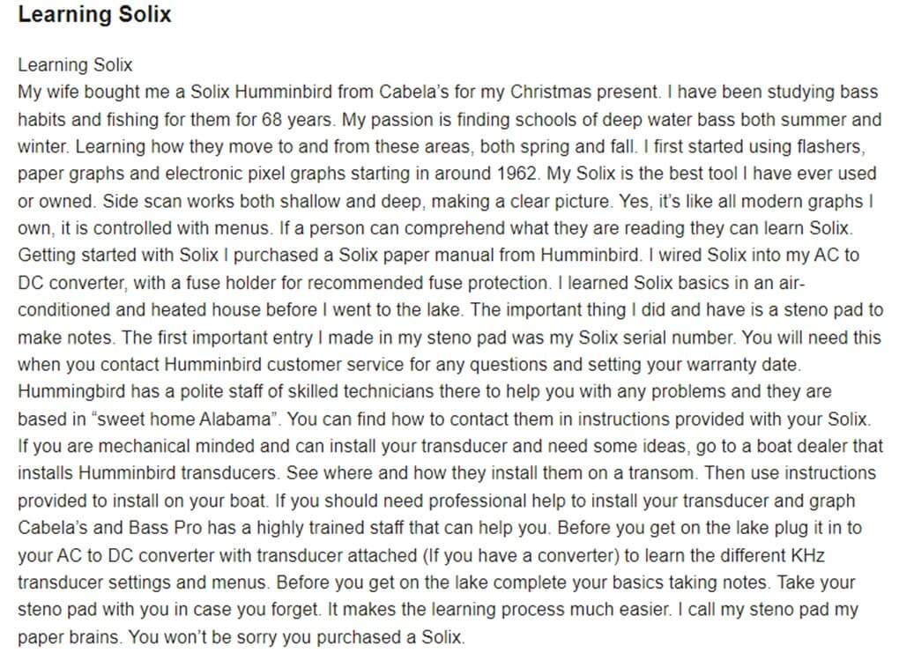Image resolution: width=899 pixels, height=653 pixels.
Task: Click "Getting started with Solix" text
Action: coord(118,256)
